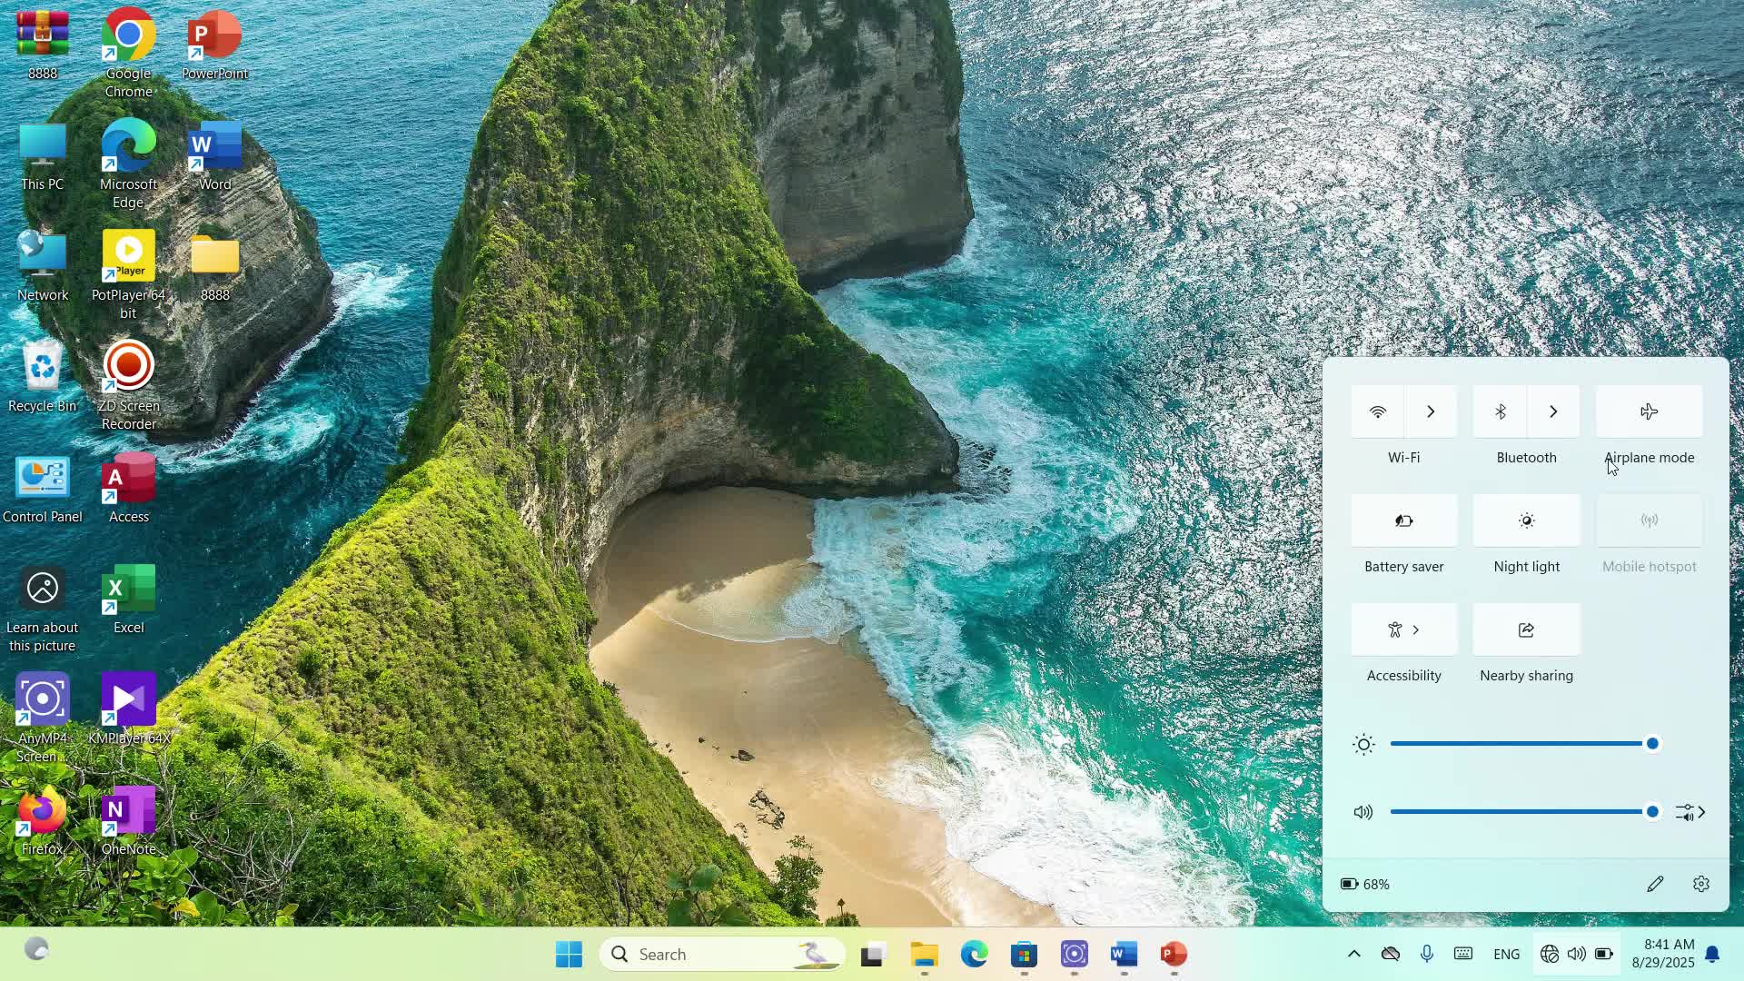This screenshot has height=981, width=1744.
Task: Activate Nearby sharing
Action: tap(1525, 629)
